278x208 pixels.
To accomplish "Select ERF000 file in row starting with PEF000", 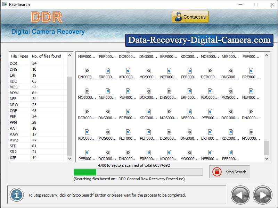I will 149,155.
